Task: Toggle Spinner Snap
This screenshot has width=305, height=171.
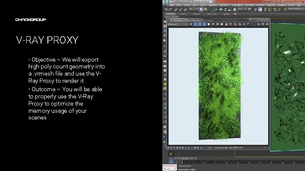Action: pyautogui.click(x=280, y=9)
